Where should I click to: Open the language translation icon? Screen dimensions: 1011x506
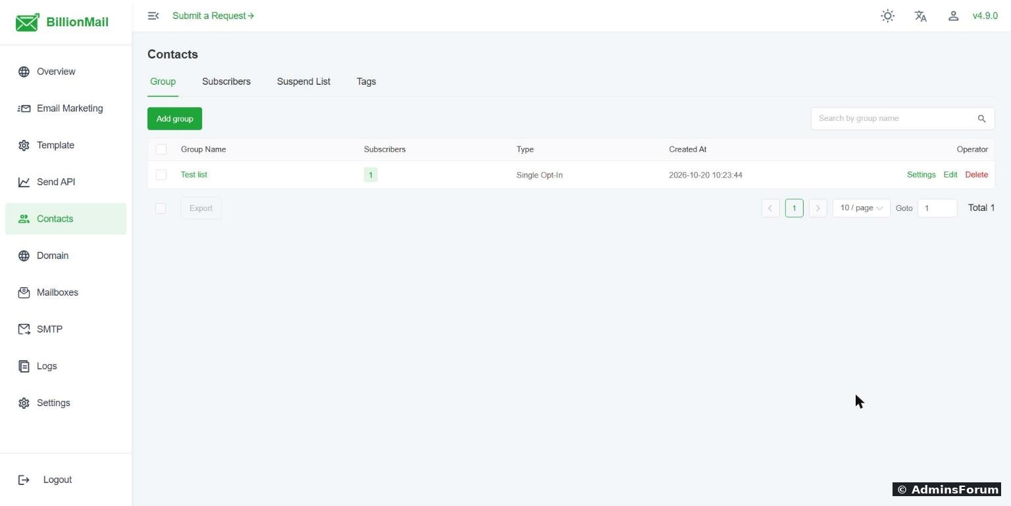921,16
